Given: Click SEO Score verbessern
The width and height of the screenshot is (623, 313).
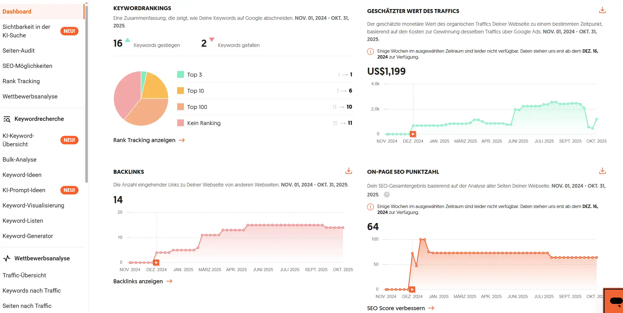Looking at the screenshot, I should pyautogui.click(x=396, y=308).
